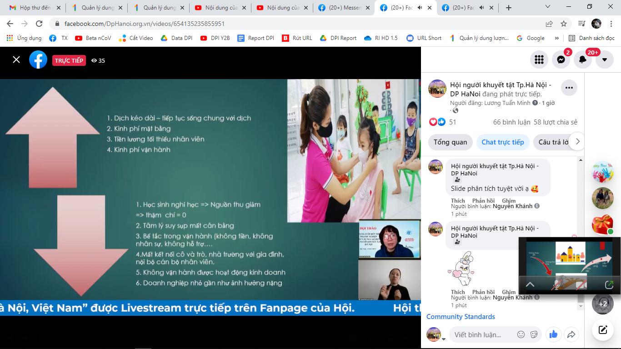The height and width of the screenshot is (349, 621).
Task: Open the 58 lượt chia sẻ link
Action: point(556,122)
